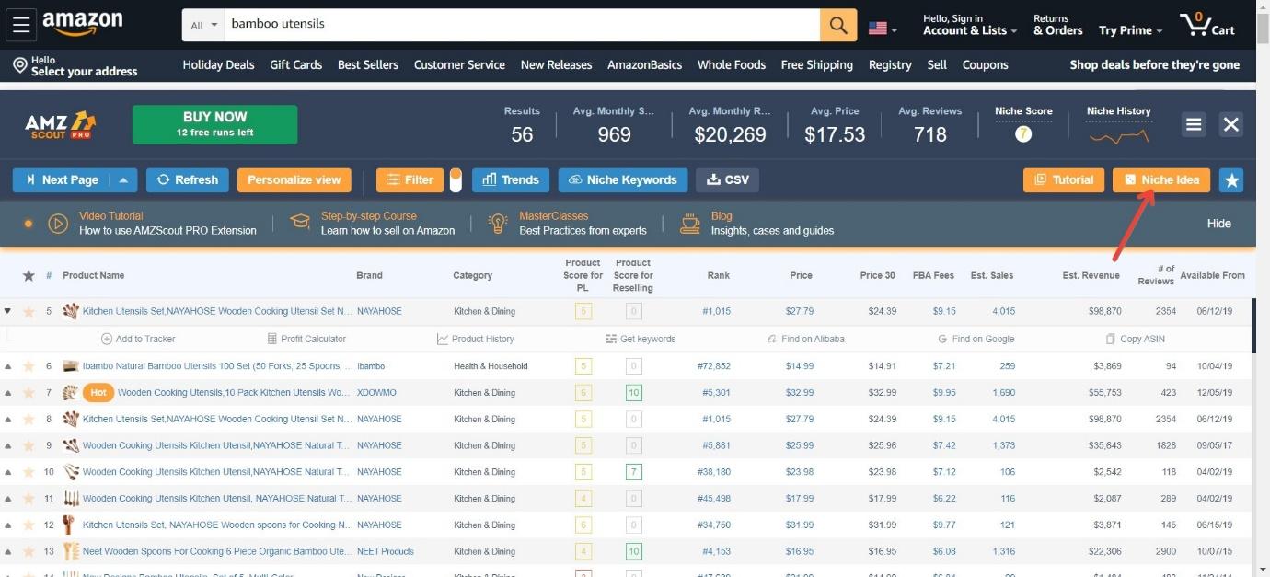This screenshot has width=1270, height=577.
Task: Open Profit Calculator for row 5
Action: pos(306,339)
